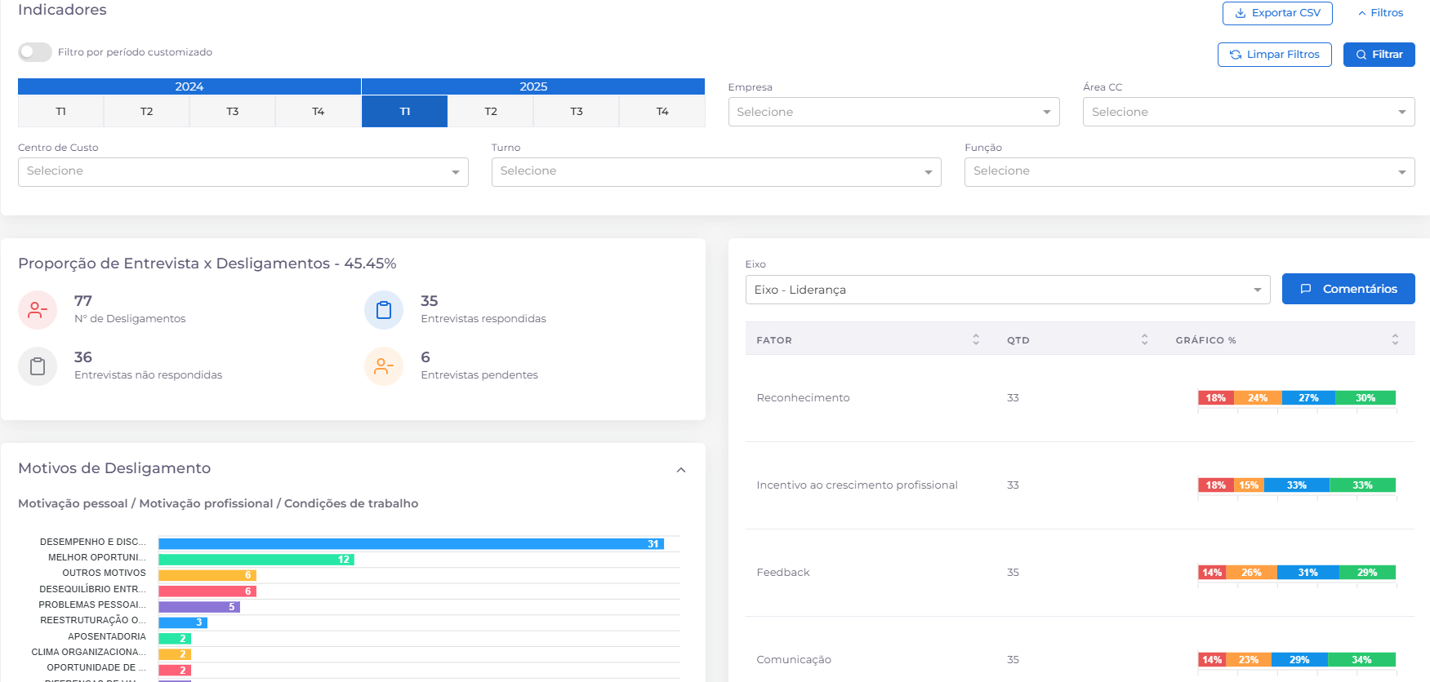Click the MELHOR OPORTUNI... green bar
The width and height of the screenshot is (1430, 682).
click(256, 560)
